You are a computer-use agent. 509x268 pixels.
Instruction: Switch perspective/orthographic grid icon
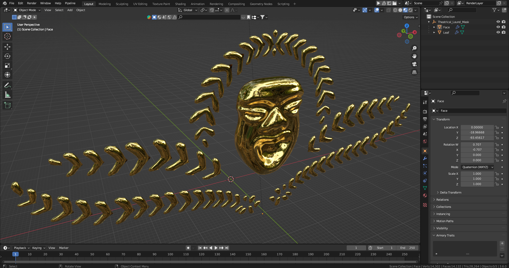414,72
